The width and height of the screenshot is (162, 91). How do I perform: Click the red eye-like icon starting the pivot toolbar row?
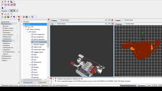[2, 14]
